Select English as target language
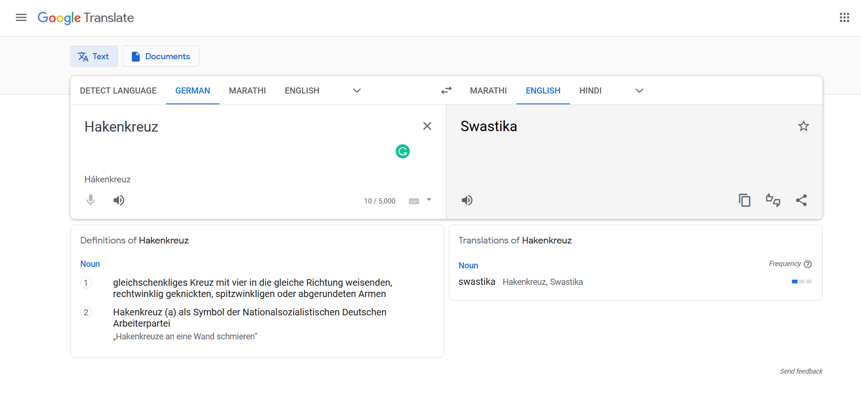The height and width of the screenshot is (415, 861). [x=543, y=91]
